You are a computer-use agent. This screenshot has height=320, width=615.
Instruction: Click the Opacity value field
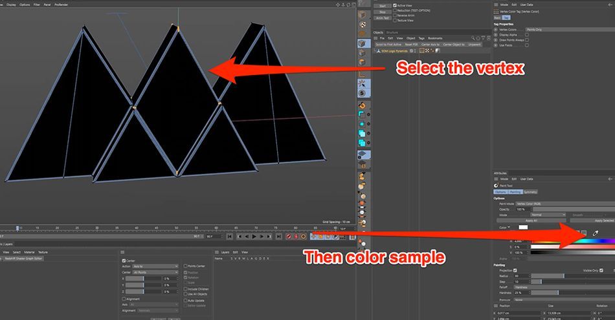coord(524,209)
